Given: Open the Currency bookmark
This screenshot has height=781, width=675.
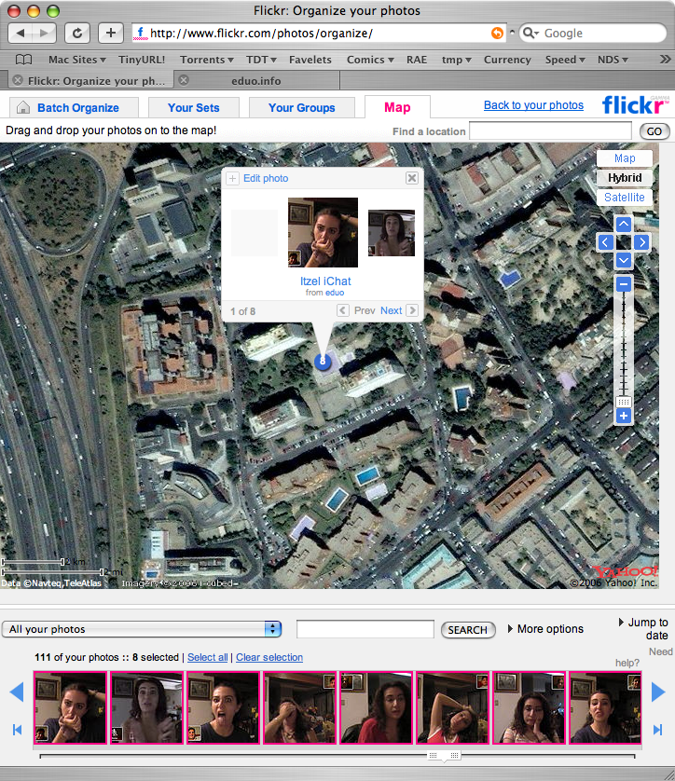Looking at the screenshot, I should tap(507, 60).
